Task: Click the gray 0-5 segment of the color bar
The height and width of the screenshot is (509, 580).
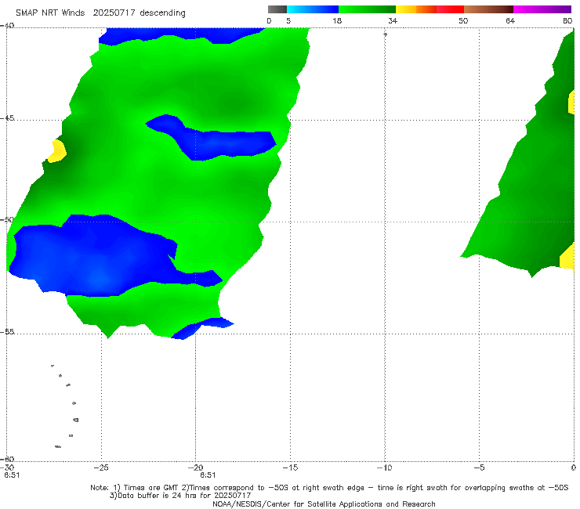Action: click(277, 9)
